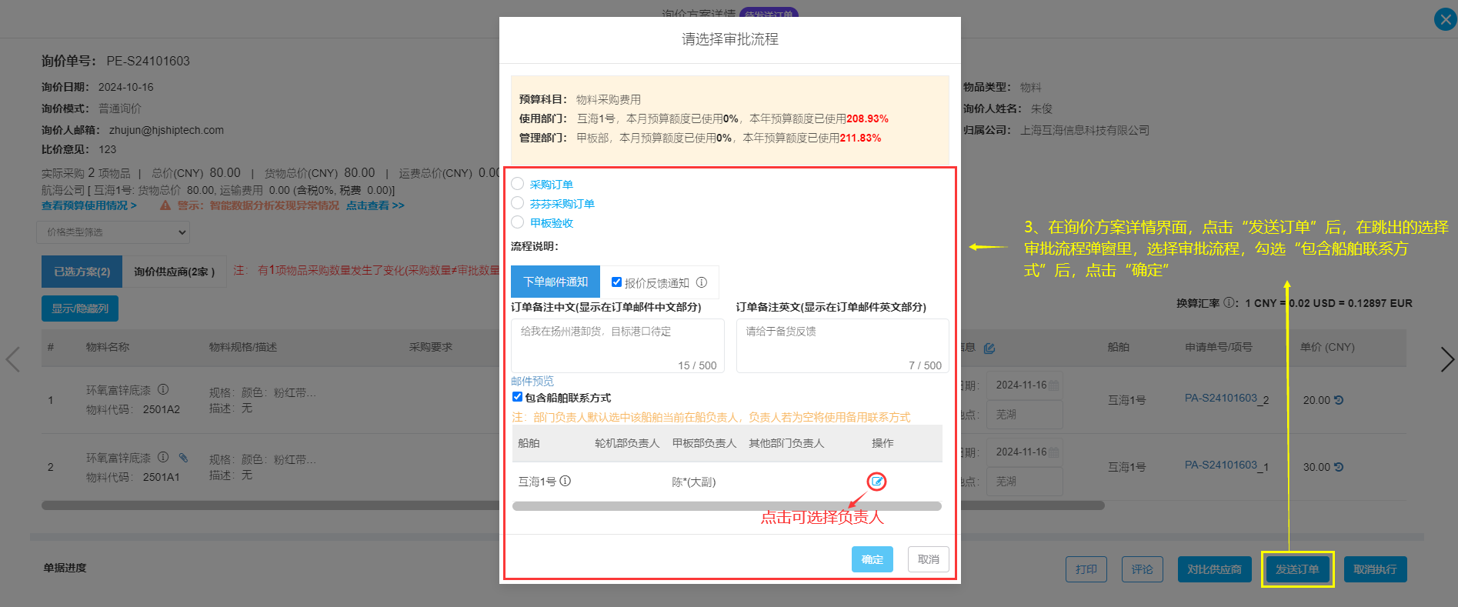Screen dimensions: 1458x607
Task: Click the 订单备注中文 text area
Action: [618, 346]
